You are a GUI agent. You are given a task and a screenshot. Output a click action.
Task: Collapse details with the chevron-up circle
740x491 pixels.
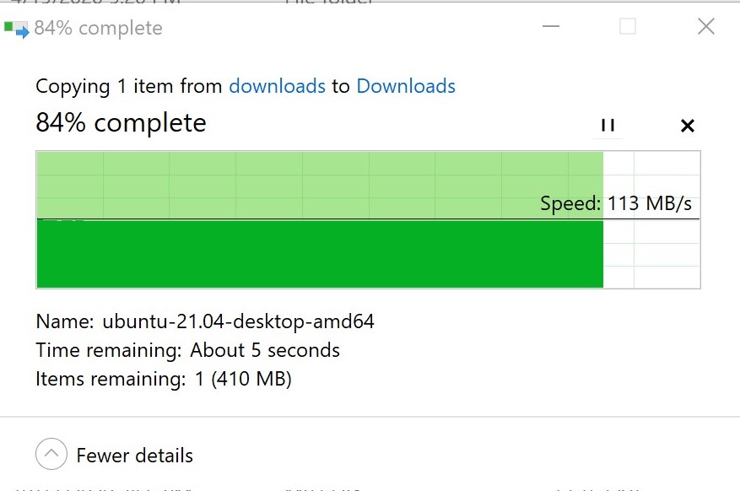(51, 454)
